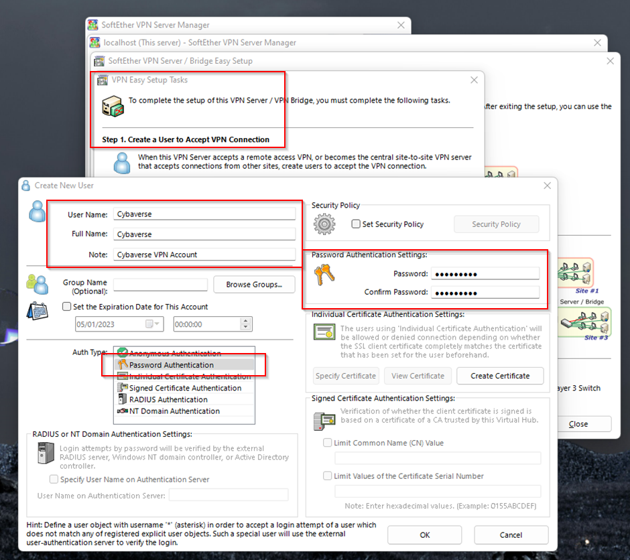Click the Full Name input field
The height and width of the screenshot is (560, 630).
click(x=204, y=234)
